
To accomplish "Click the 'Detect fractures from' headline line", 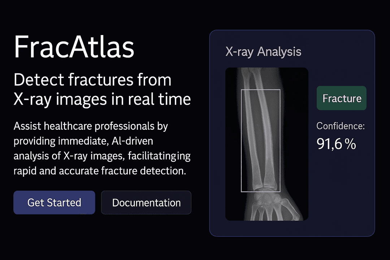I will tap(92, 79).
